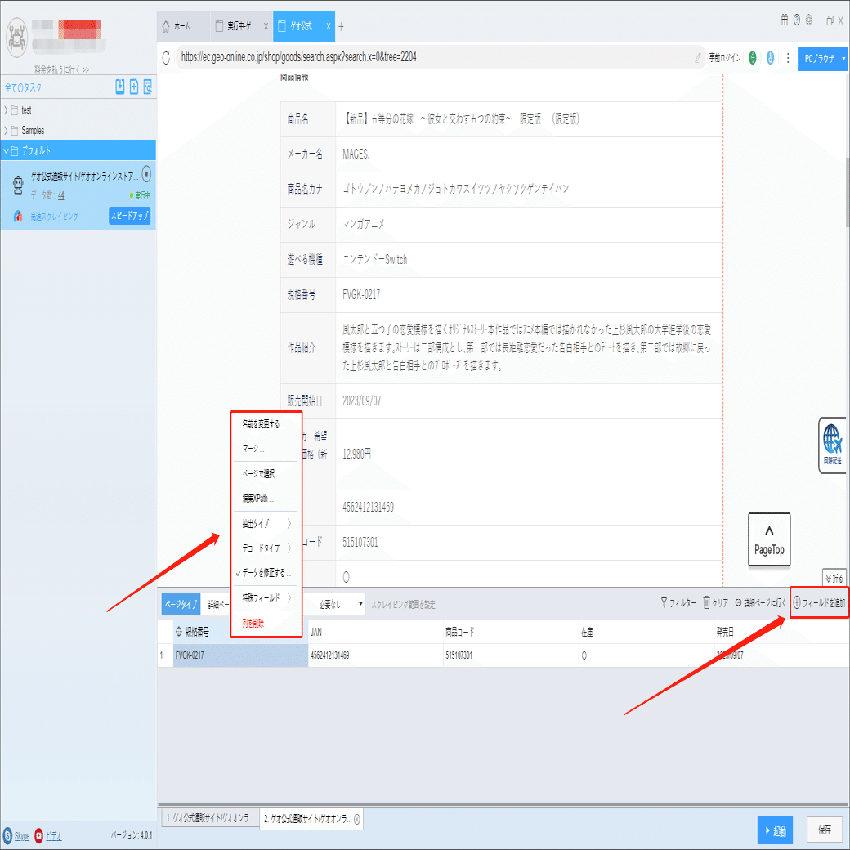Click the 保存 save button
This screenshot has width=850, height=850.
click(x=825, y=830)
